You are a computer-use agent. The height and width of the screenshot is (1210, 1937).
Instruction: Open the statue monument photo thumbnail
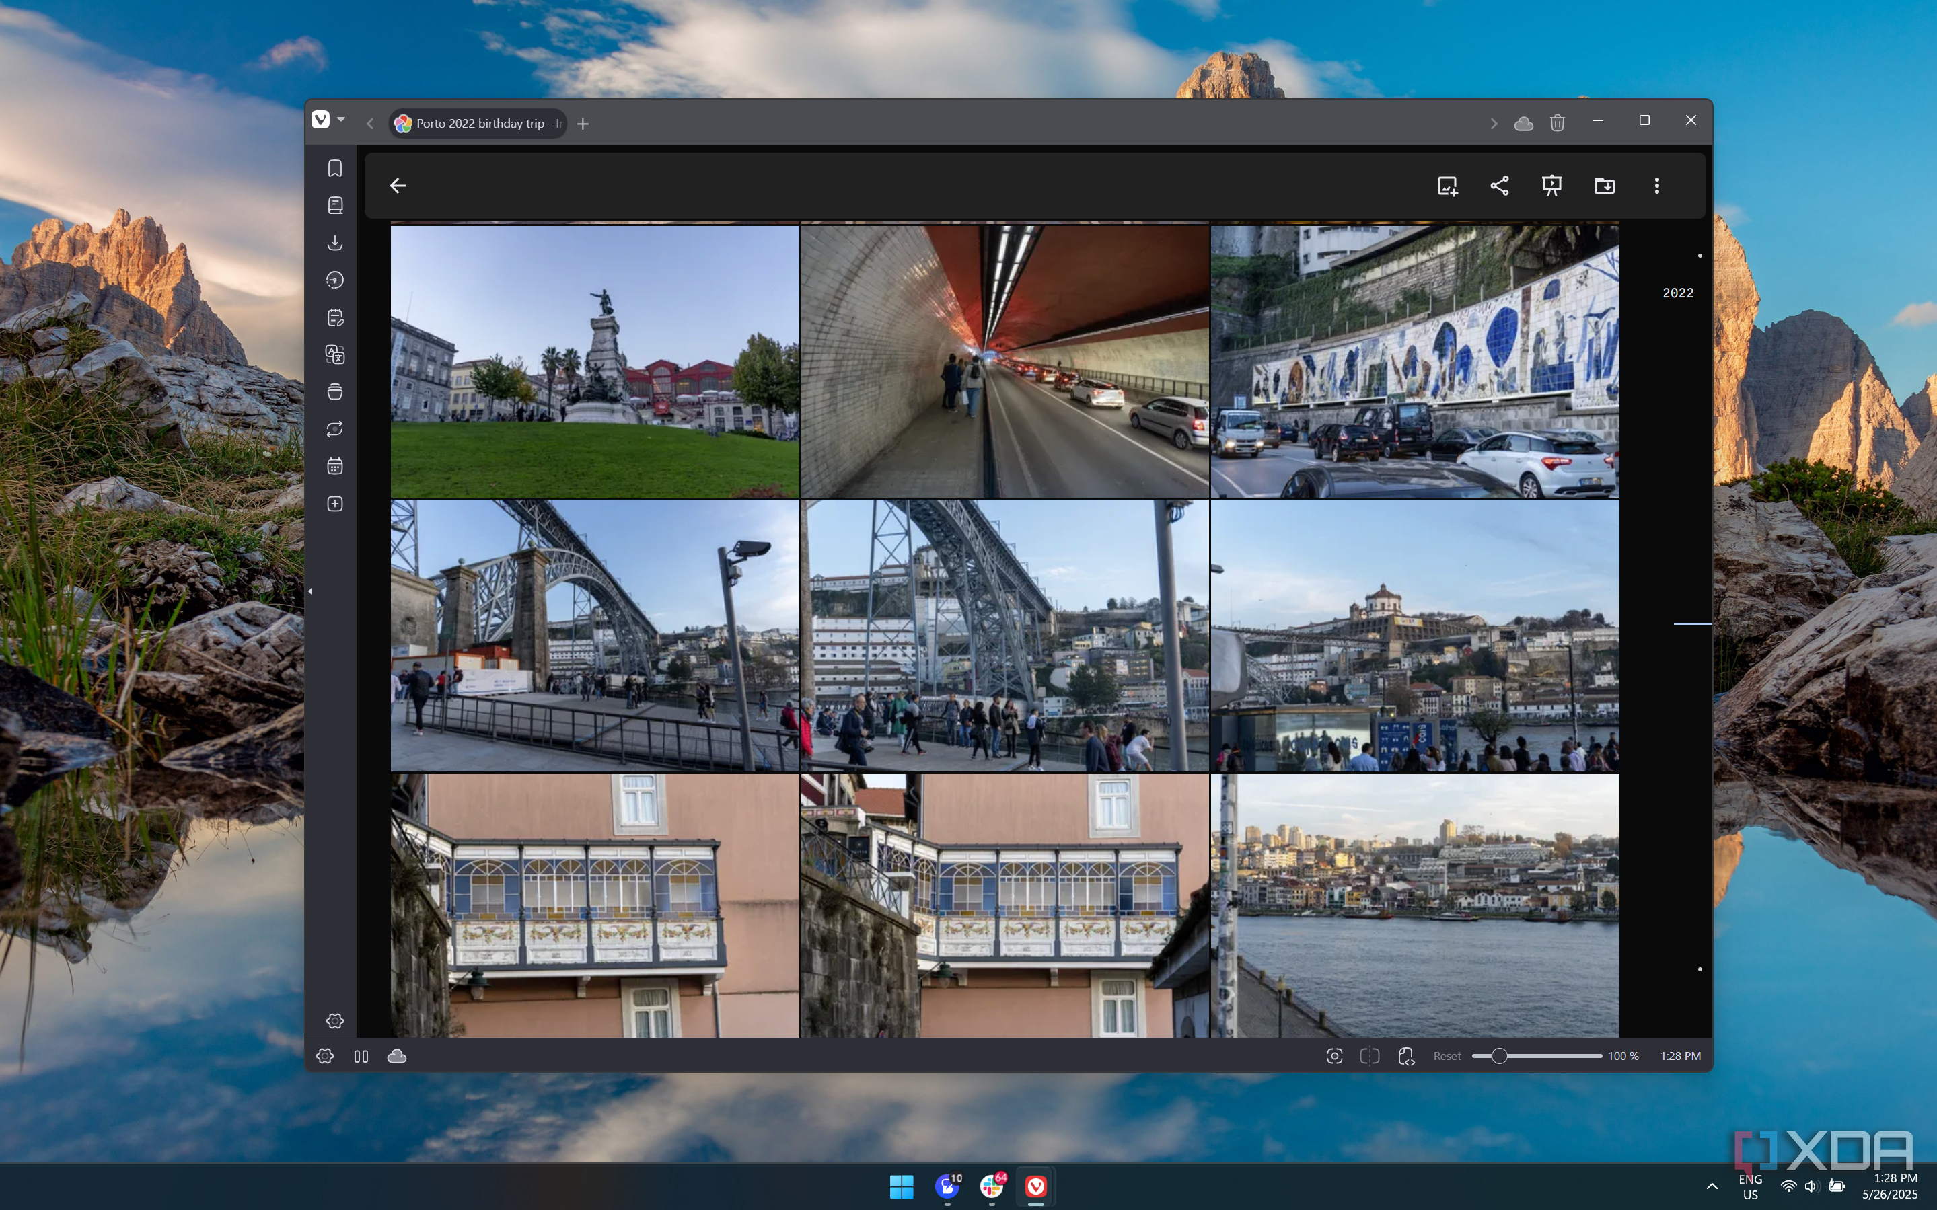pos(595,362)
